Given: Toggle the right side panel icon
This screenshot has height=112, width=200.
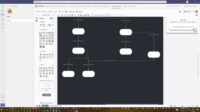Looking at the screenshot, I should 197,15.
